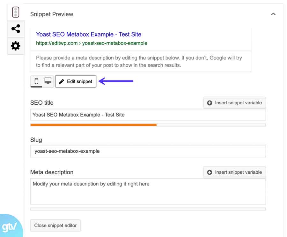Click the green editwp.com preview URL

[92, 43]
